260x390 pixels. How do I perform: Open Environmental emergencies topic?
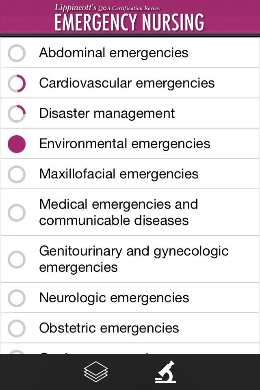[x=125, y=144]
